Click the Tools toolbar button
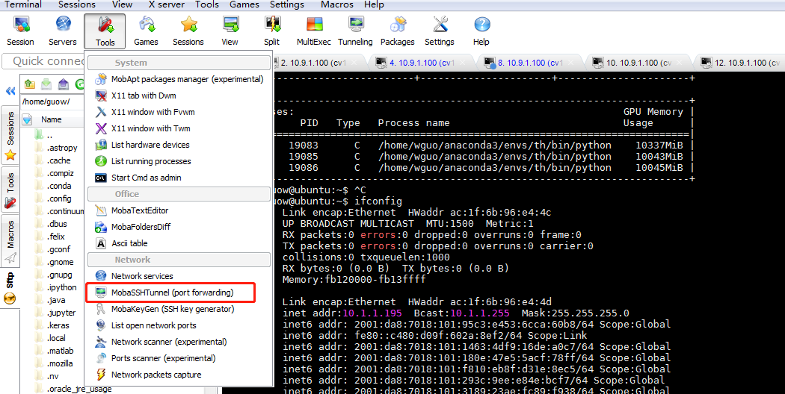 click(x=105, y=31)
